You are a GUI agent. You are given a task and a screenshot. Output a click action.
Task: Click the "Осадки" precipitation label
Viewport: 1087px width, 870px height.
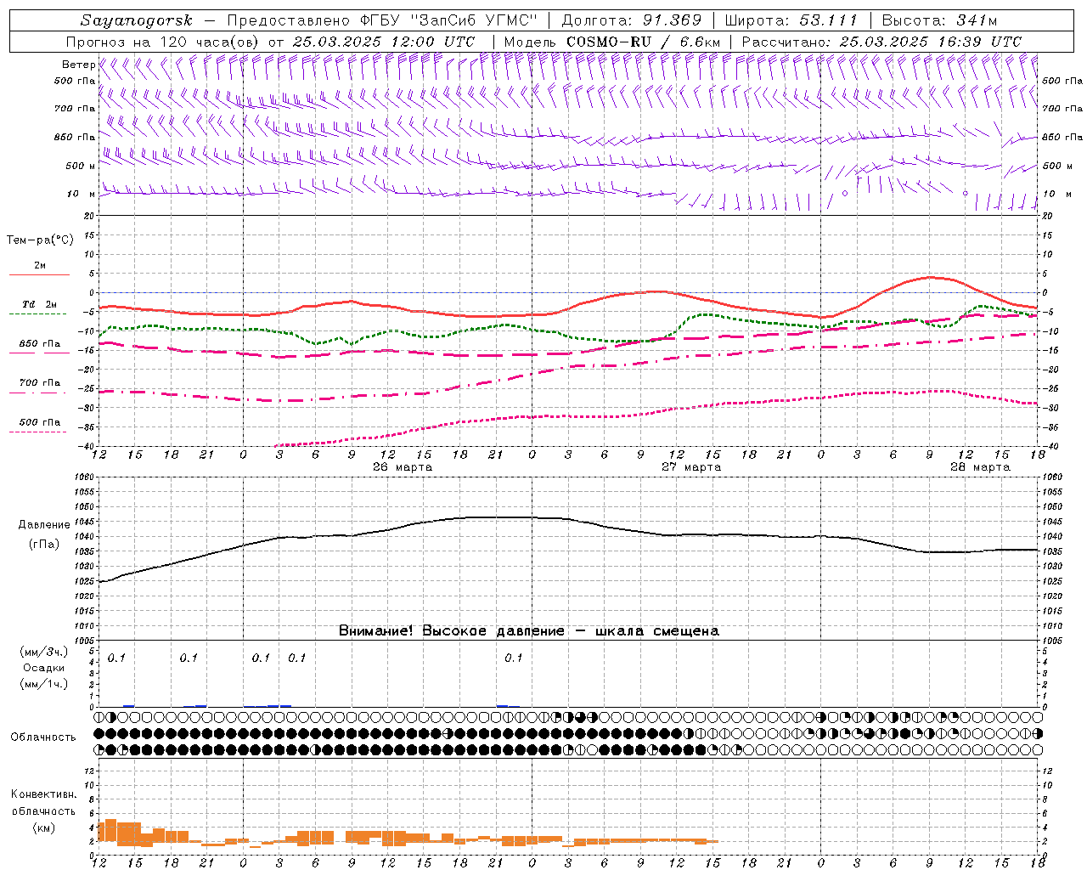tap(44, 668)
